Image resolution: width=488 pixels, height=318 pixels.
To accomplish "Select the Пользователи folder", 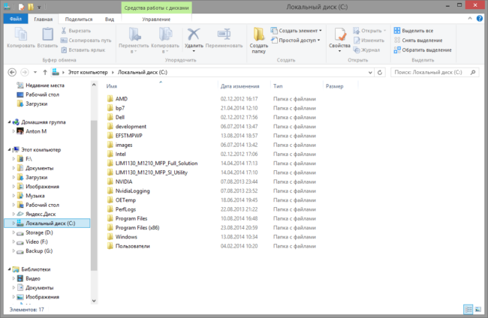I will point(133,246).
